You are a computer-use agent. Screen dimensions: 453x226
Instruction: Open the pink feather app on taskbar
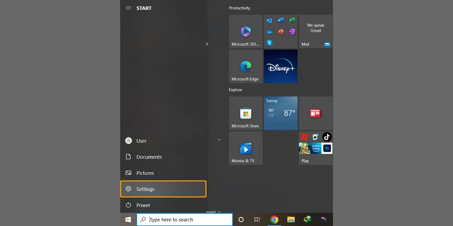pos(324,220)
